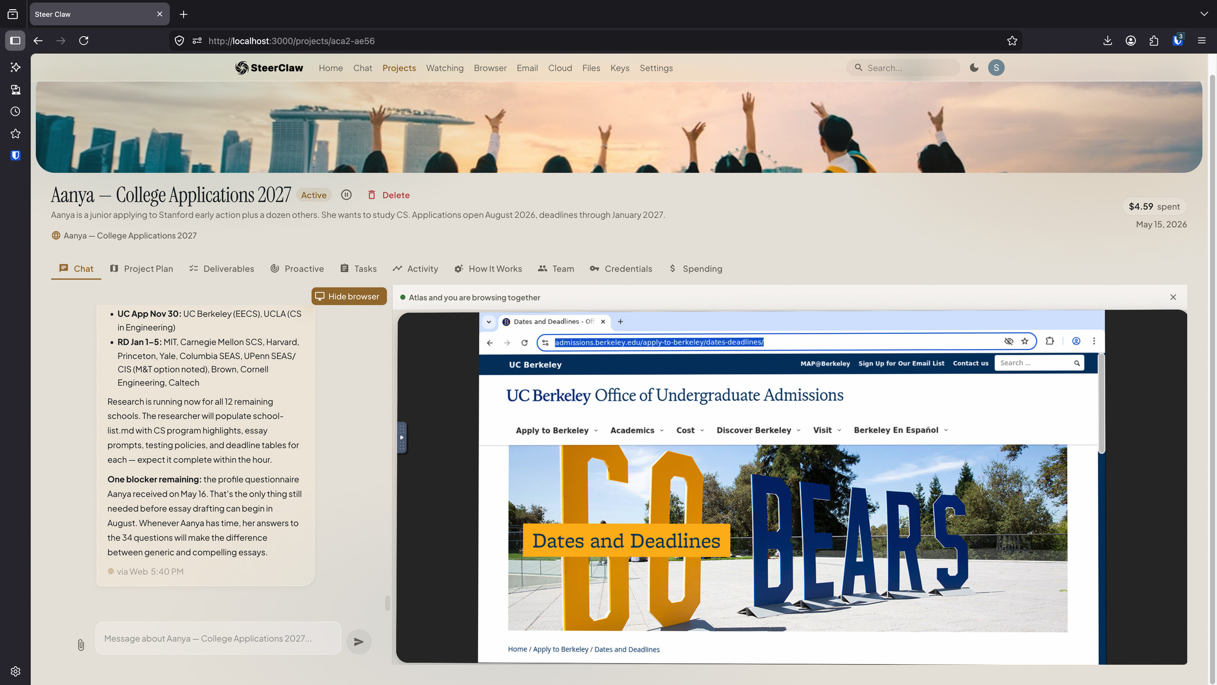Open MAP@Berkeley link

coord(825,363)
